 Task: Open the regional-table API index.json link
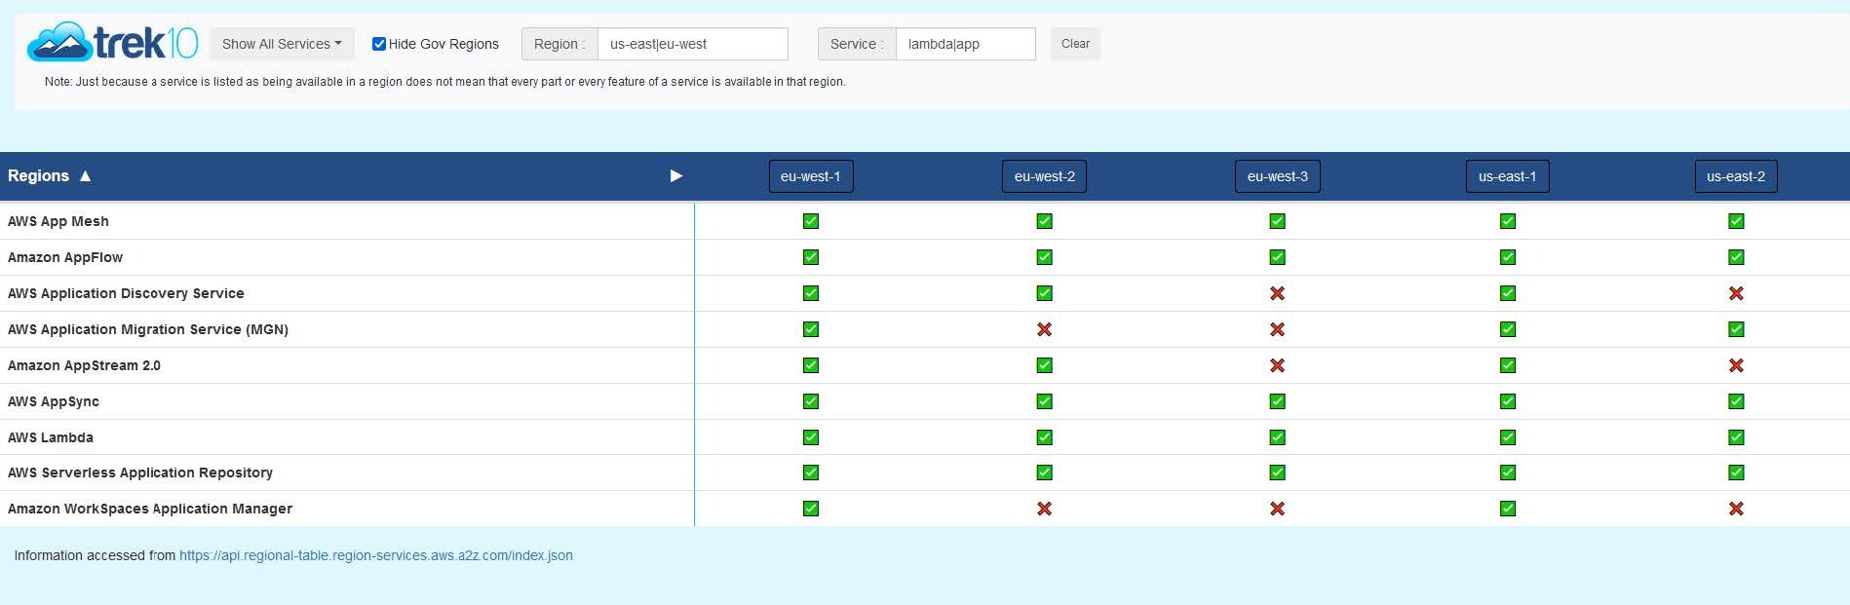coord(375,555)
